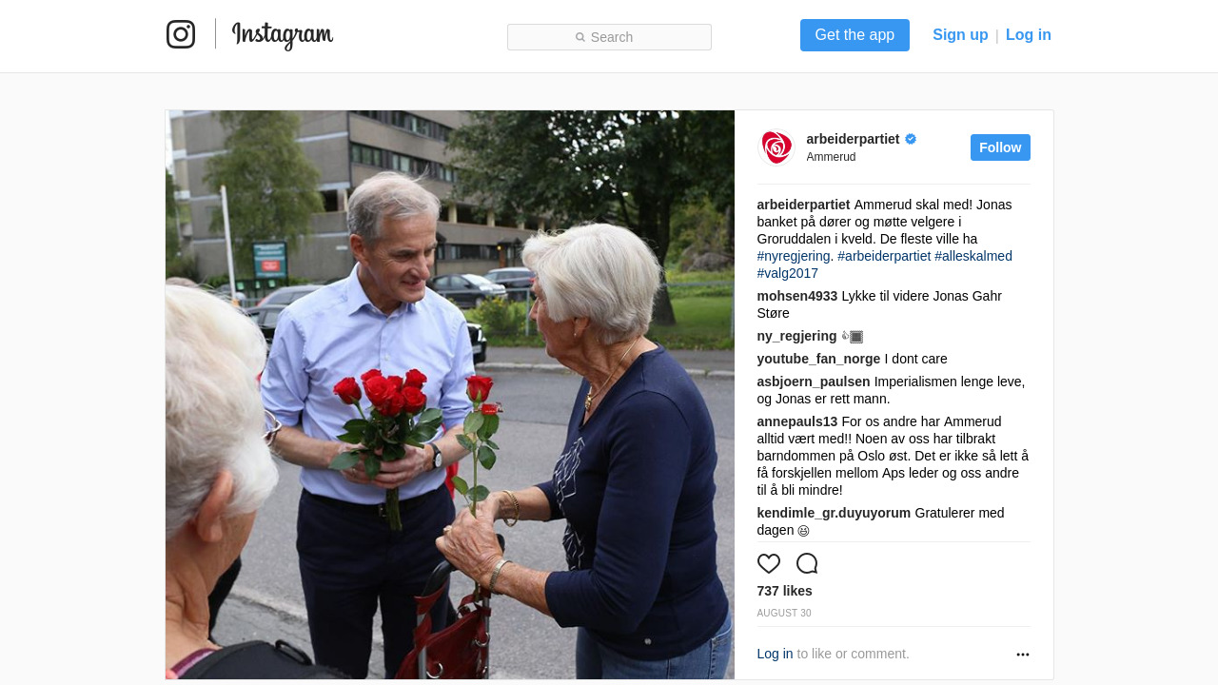Follow the arbeiderpartiet account
The image size is (1218, 685).
(x=1000, y=147)
